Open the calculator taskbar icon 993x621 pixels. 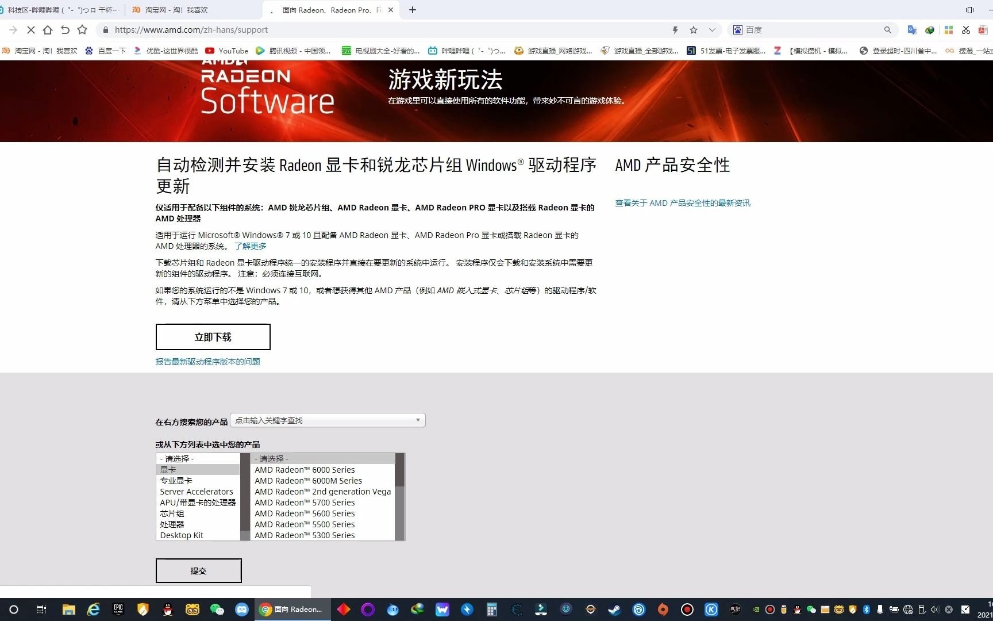click(x=491, y=609)
